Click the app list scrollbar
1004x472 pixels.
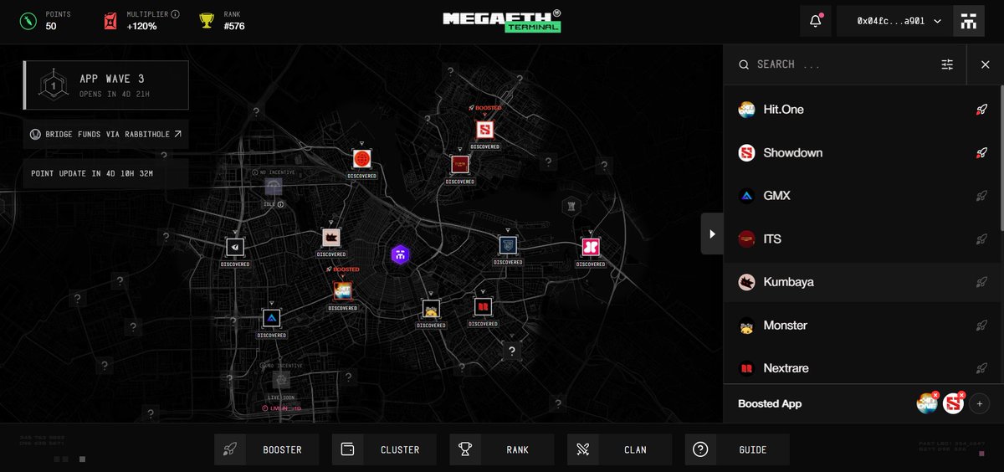pyautogui.click(x=1001, y=159)
